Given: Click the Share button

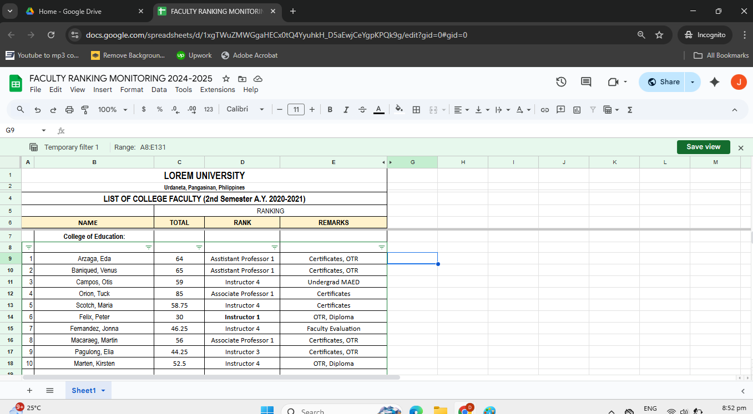Looking at the screenshot, I should pos(663,82).
